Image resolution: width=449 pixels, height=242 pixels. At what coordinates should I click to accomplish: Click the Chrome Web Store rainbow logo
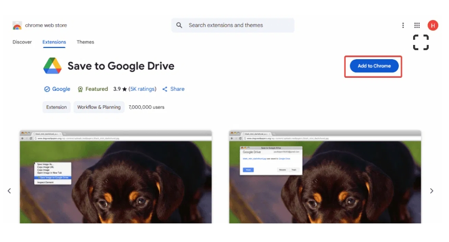pyautogui.click(x=17, y=25)
